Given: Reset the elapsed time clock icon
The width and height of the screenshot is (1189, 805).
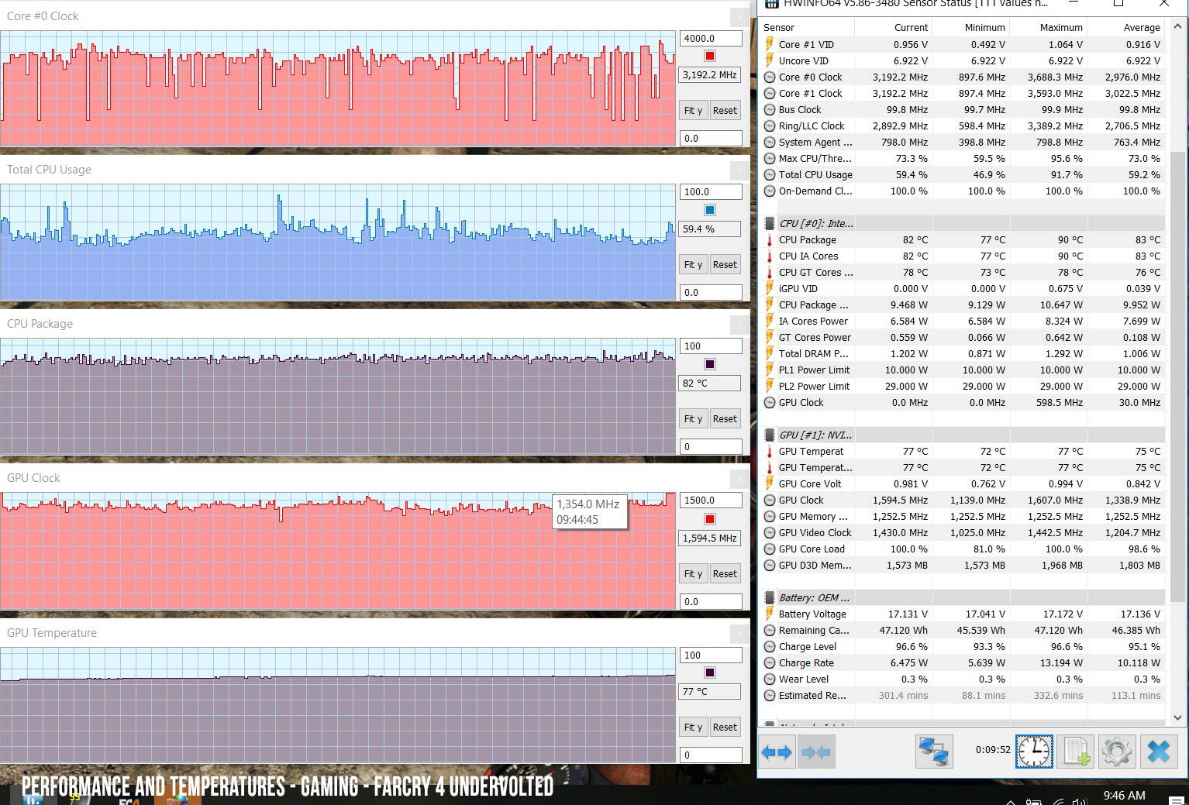Looking at the screenshot, I should pyautogui.click(x=1034, y=752).
